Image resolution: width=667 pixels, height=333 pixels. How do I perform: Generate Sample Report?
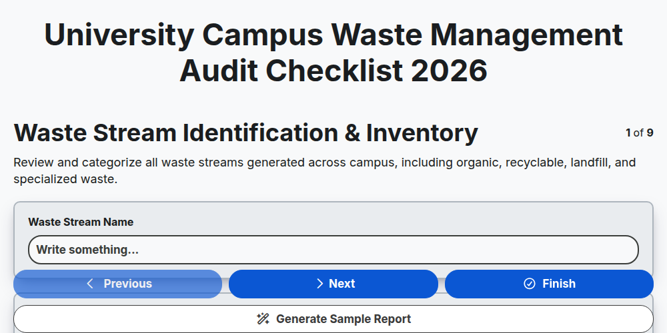[x=333, y=319]
